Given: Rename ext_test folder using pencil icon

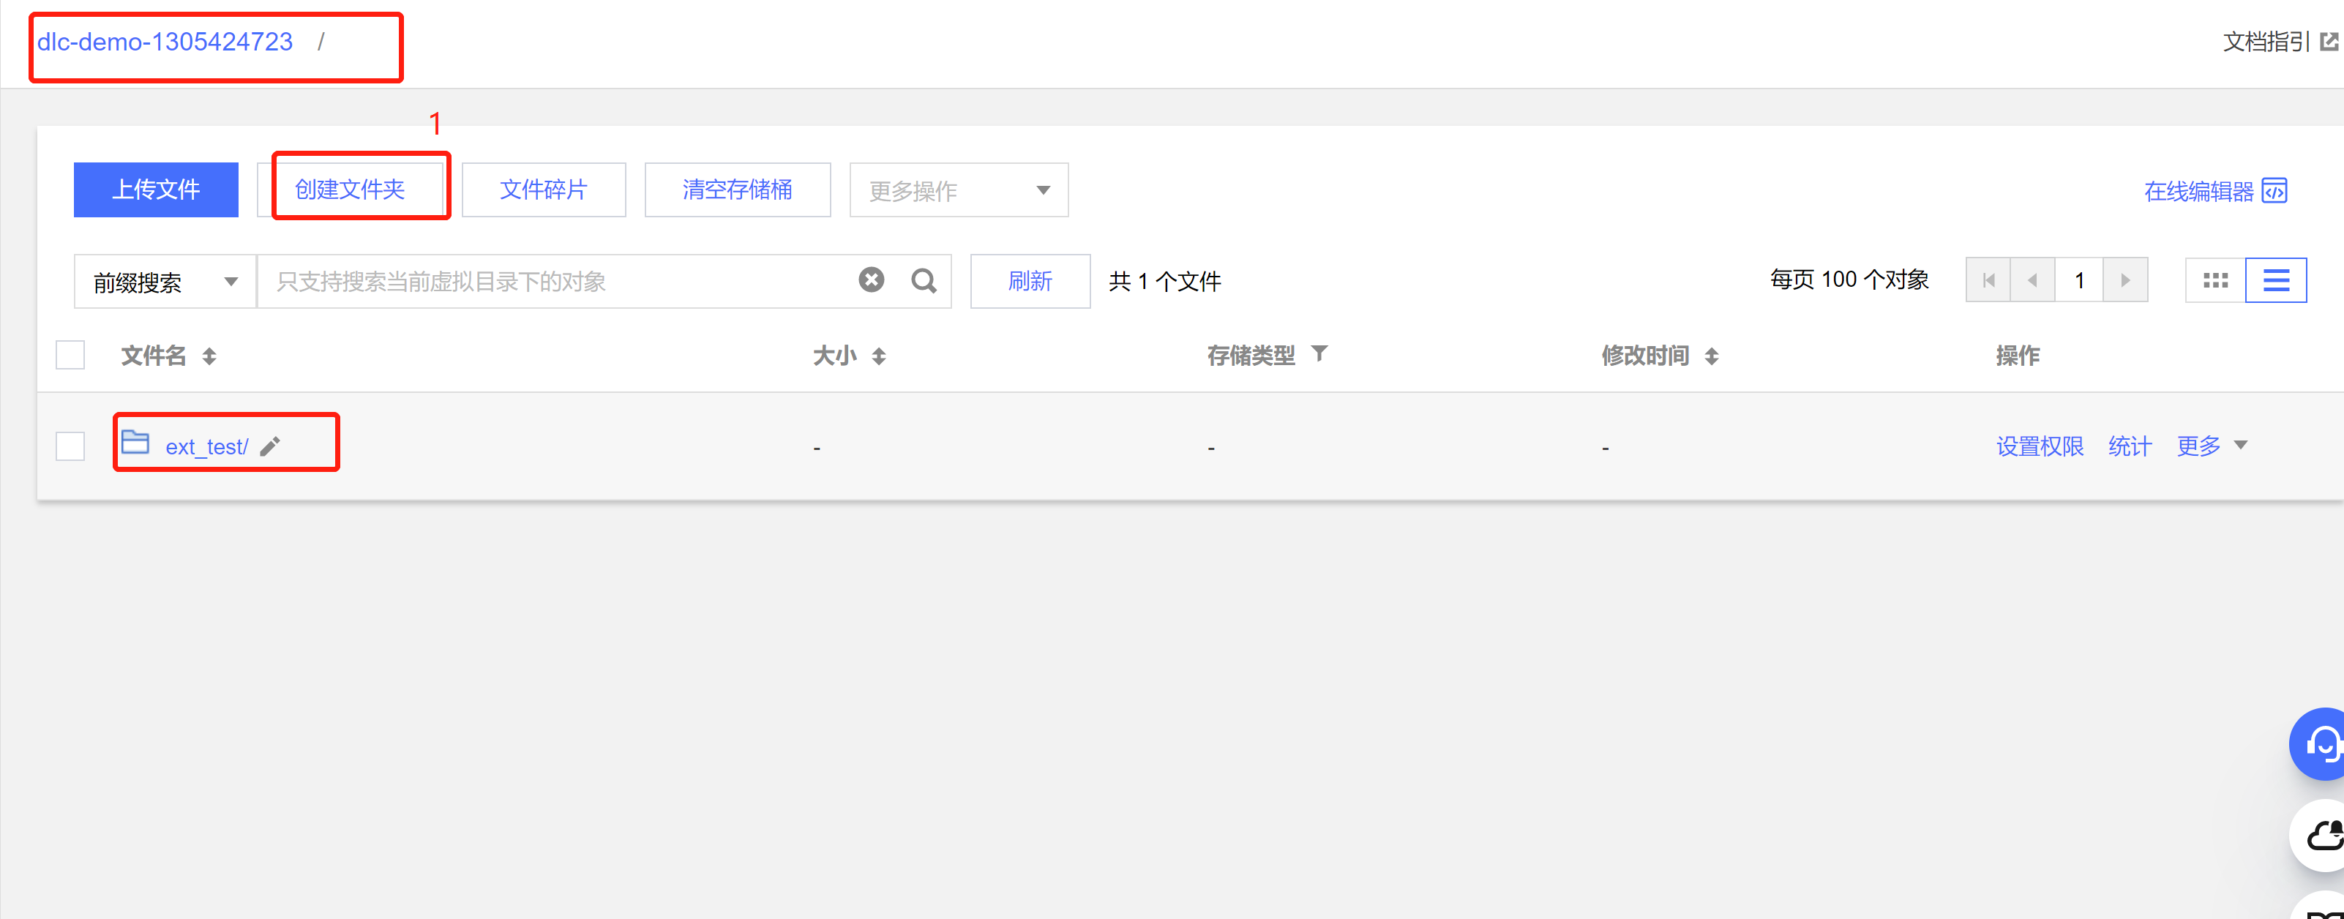Looking at the screenshot, I should [x=270, y=447].
